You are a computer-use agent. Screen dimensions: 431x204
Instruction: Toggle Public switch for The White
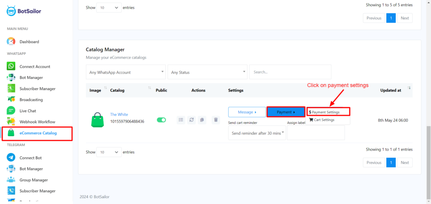tap(161, 120)
